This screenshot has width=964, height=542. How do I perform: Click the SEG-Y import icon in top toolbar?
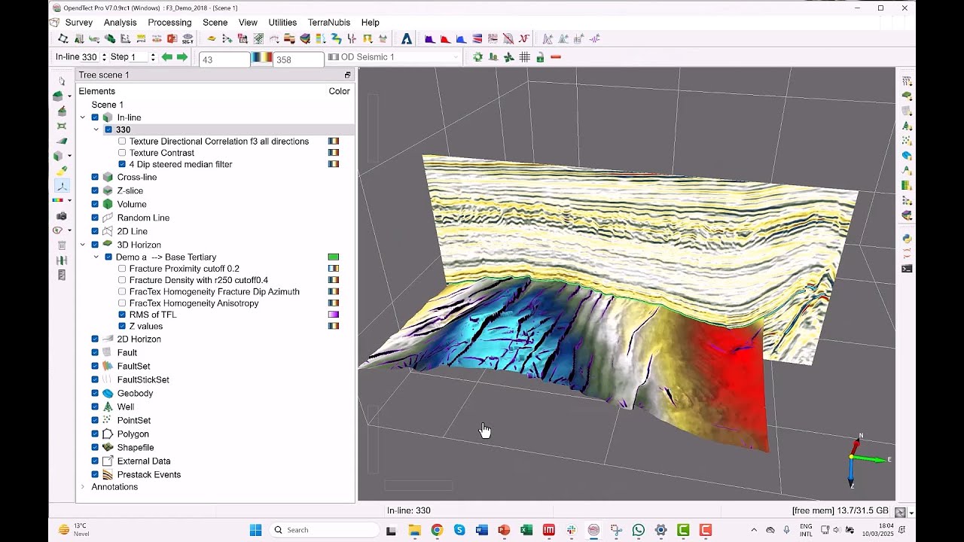(188, 38)
